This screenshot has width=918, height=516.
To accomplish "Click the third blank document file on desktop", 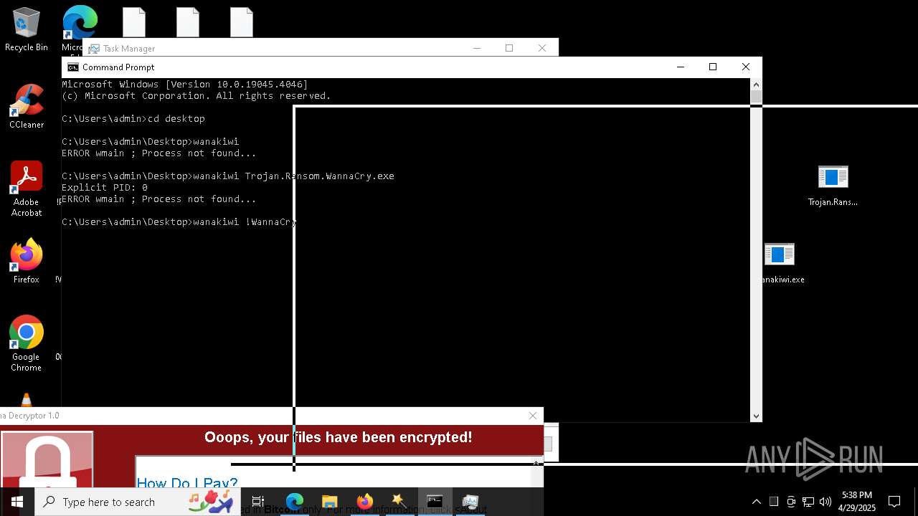I will click(x=242, y=22).
